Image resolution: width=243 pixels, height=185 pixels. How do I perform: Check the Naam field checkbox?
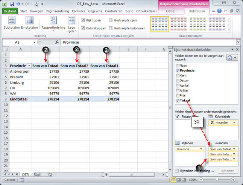[178, 66]
